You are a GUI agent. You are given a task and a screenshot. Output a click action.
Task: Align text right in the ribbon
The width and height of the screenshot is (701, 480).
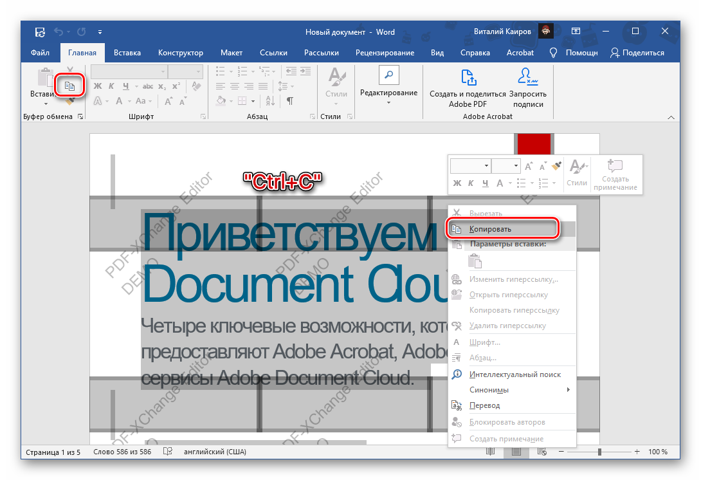[x=249, y=86]
